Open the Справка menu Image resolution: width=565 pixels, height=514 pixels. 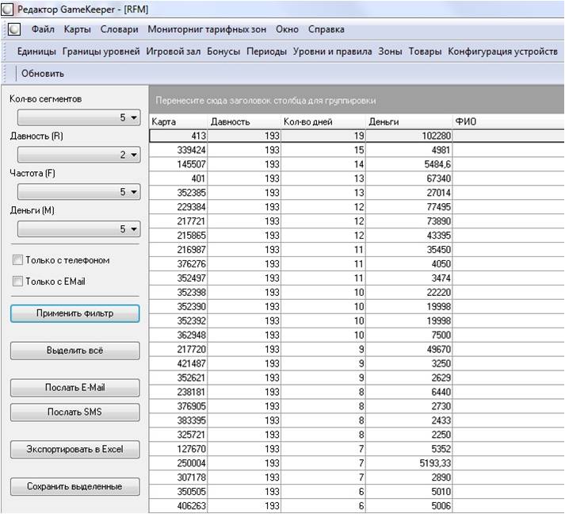click(326, 29)
